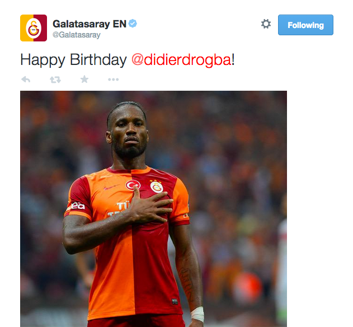Reply to the Galatasaray tweet

pyautogui.click(x=26, y=80)
